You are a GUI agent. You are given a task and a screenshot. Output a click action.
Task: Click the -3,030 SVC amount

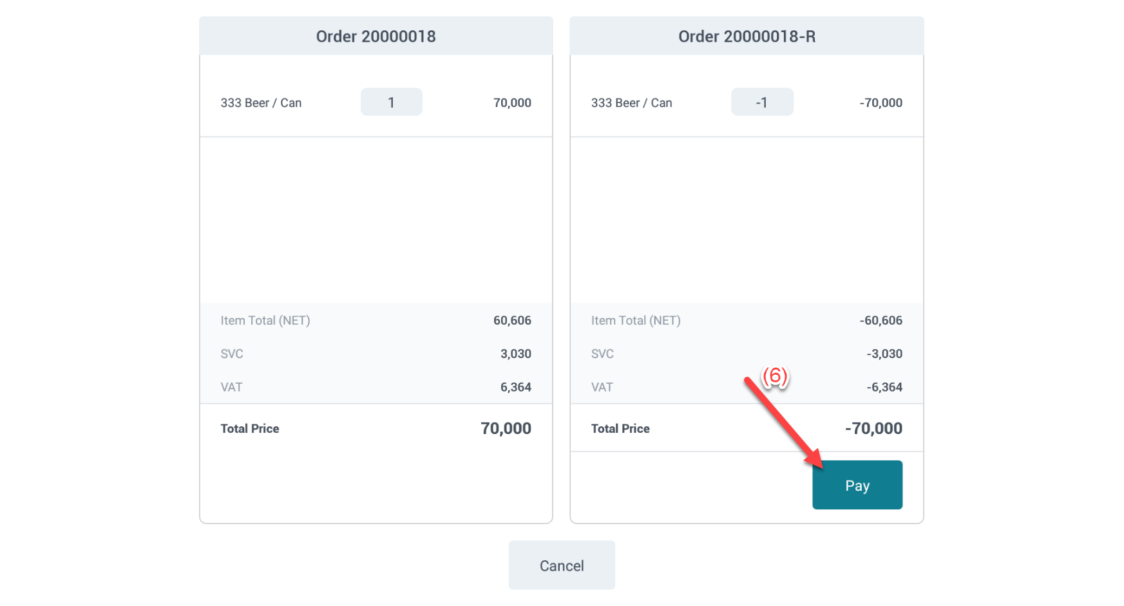click(884, 354)
